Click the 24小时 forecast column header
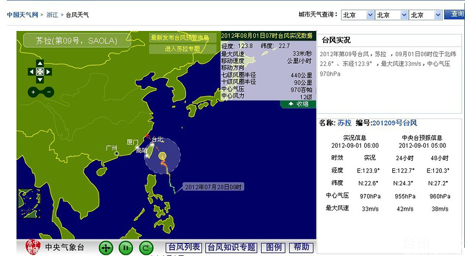Screen dimensions: 465x256 [405, 158]
